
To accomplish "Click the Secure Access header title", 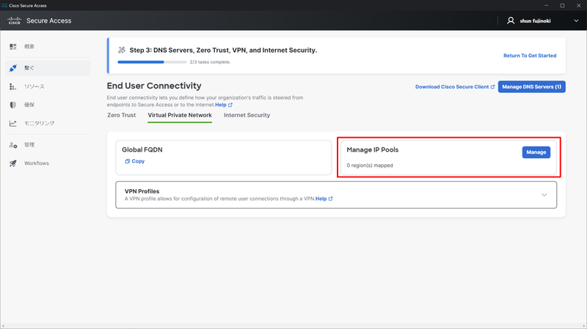I will click(x=48, y=21).
